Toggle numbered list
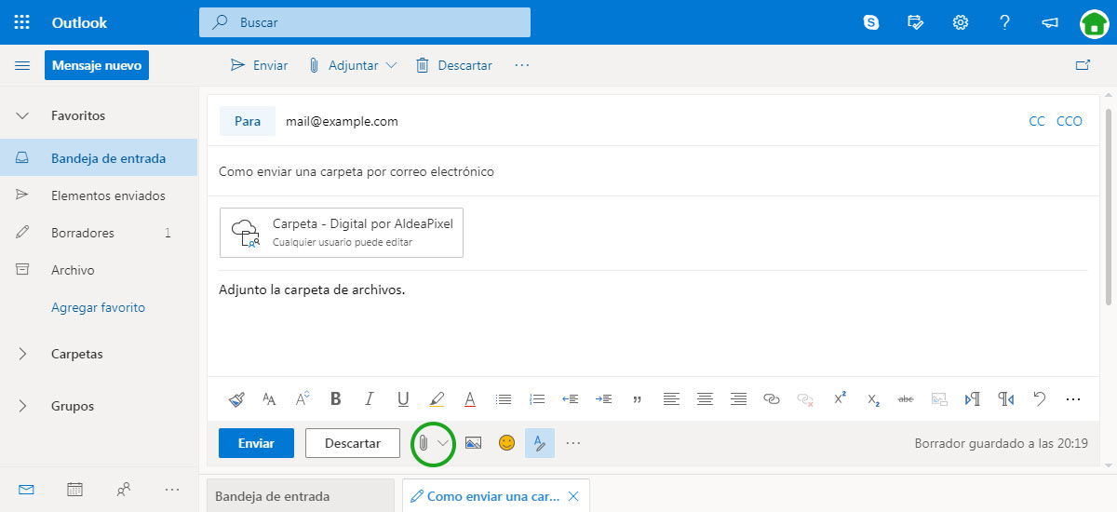1117x512 pixels. (x=537, y=398)
